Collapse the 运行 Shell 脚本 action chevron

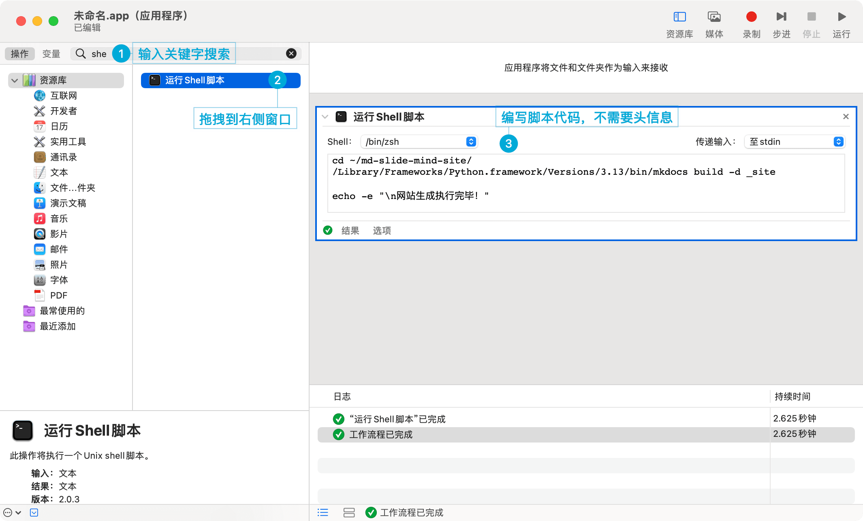pyautogui.click(x=325, y=117)
